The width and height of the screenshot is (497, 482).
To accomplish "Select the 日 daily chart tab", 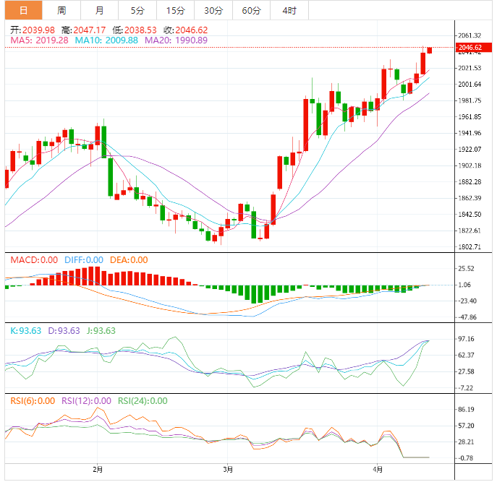I will point(23,10).
